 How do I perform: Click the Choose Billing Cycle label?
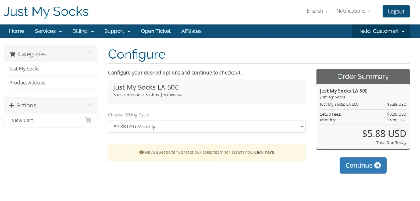click(128, 115)
